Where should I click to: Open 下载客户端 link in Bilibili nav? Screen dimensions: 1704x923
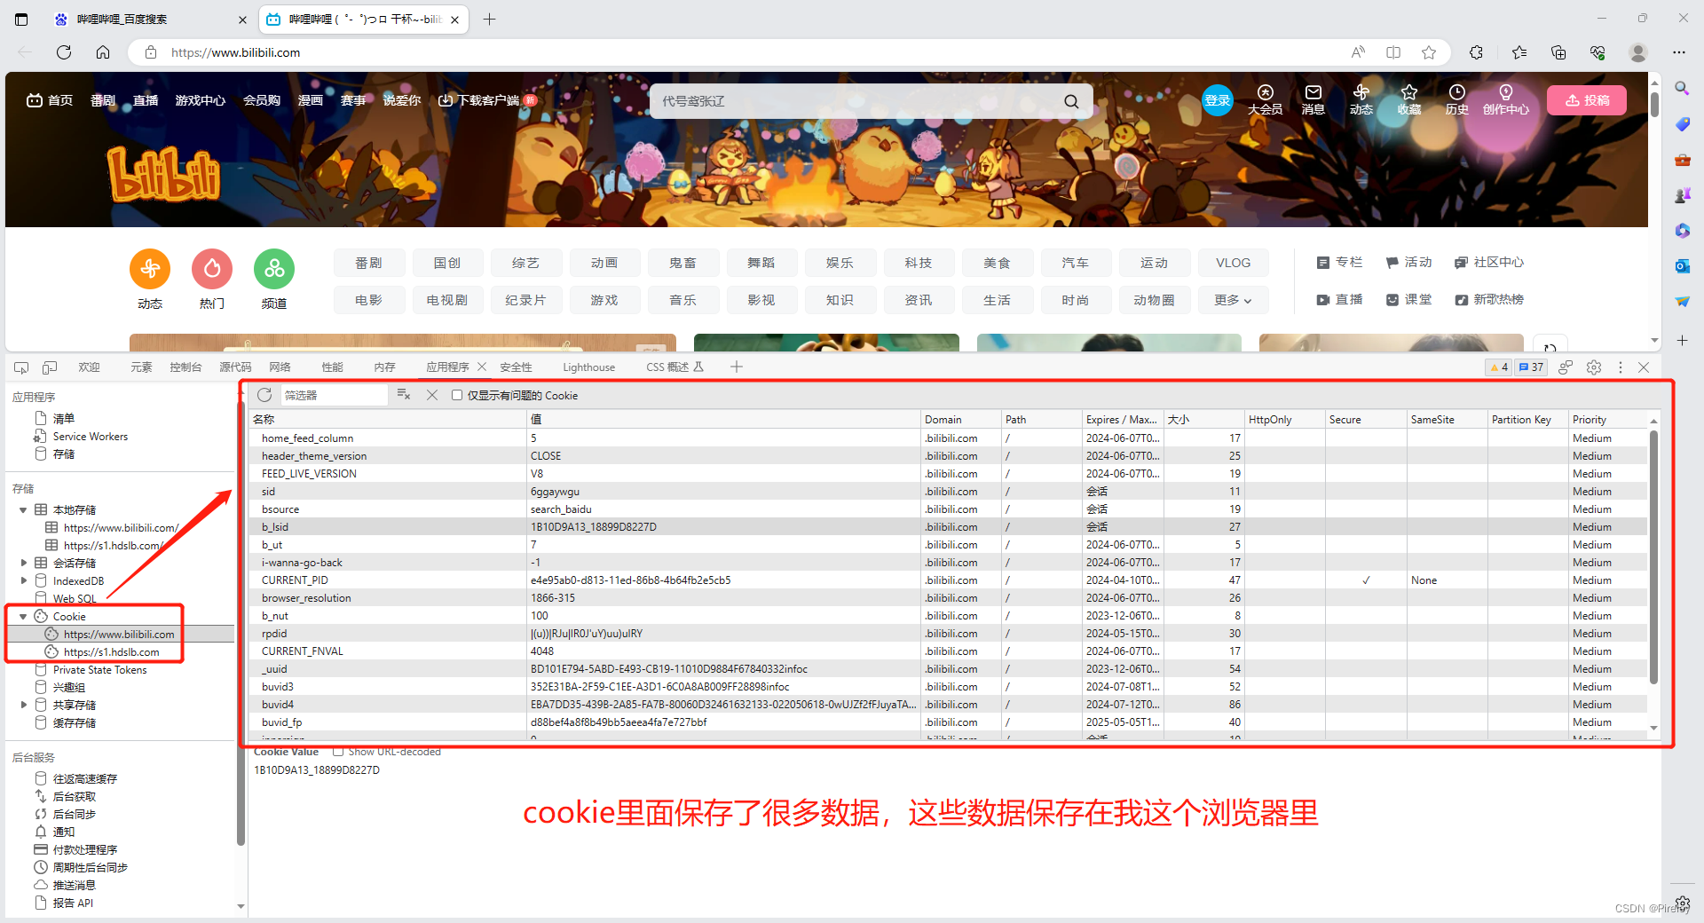tap(487, 100)
